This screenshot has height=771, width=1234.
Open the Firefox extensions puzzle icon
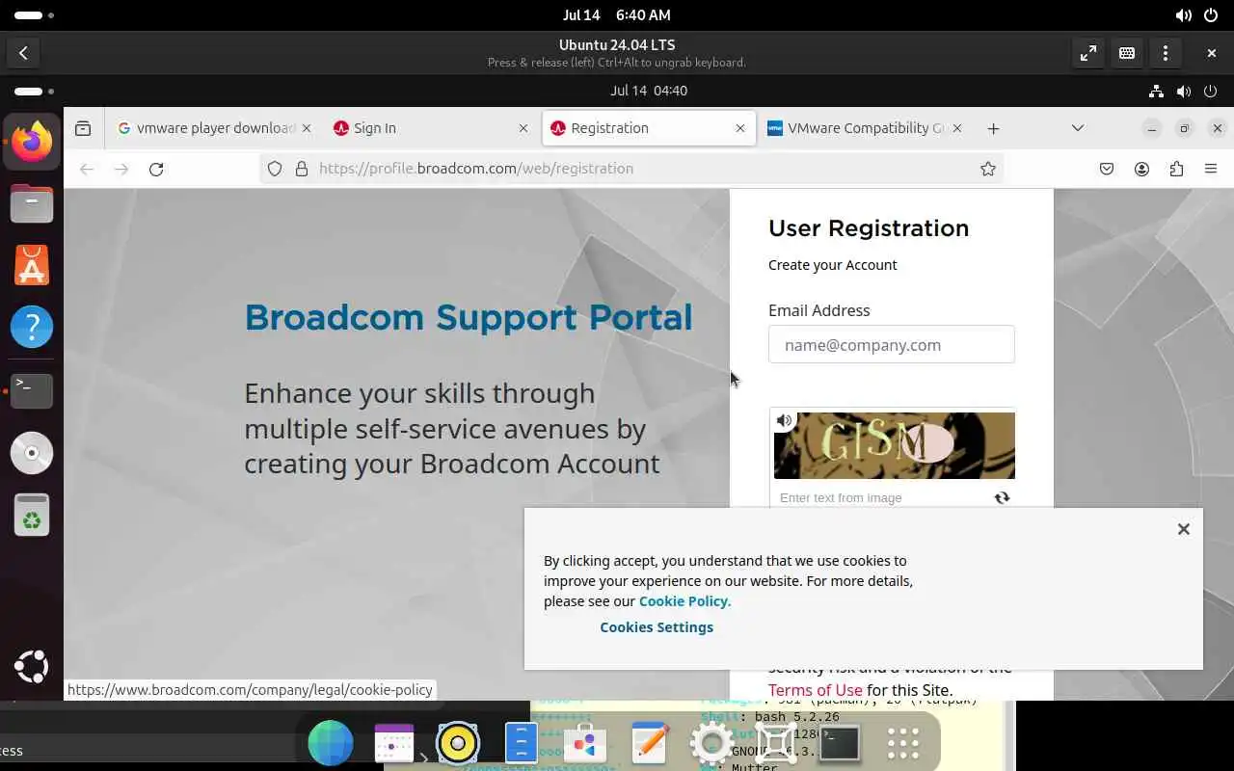1176,169
